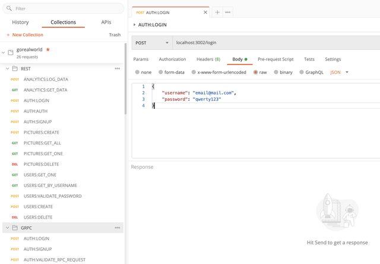This screenshot has width=380, height=264.
Task: Open GRPC folder options ellipsis menu
Action: point(117,228)
